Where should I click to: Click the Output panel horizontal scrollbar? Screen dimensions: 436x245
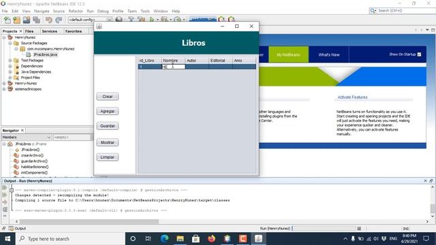tap(89, 221)
